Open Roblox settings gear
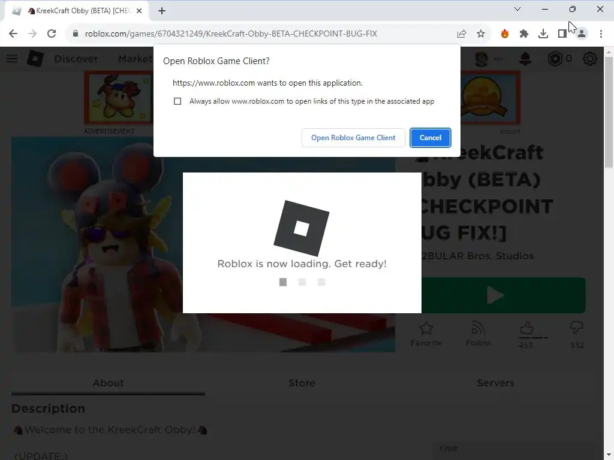The height and width of the screenshot is (460, 614). point(590,59)
